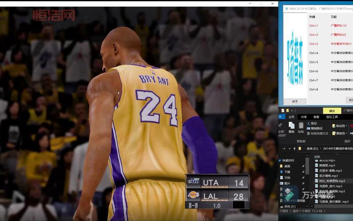
Task: Select the 科比_布莱恩特.mp3 file
Action: click(330, 181)
